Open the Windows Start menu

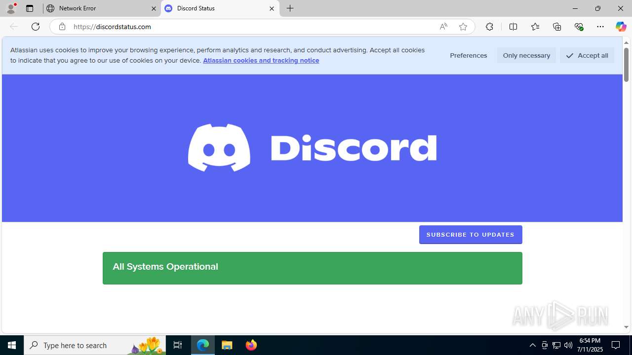click(x=12, y=345)
